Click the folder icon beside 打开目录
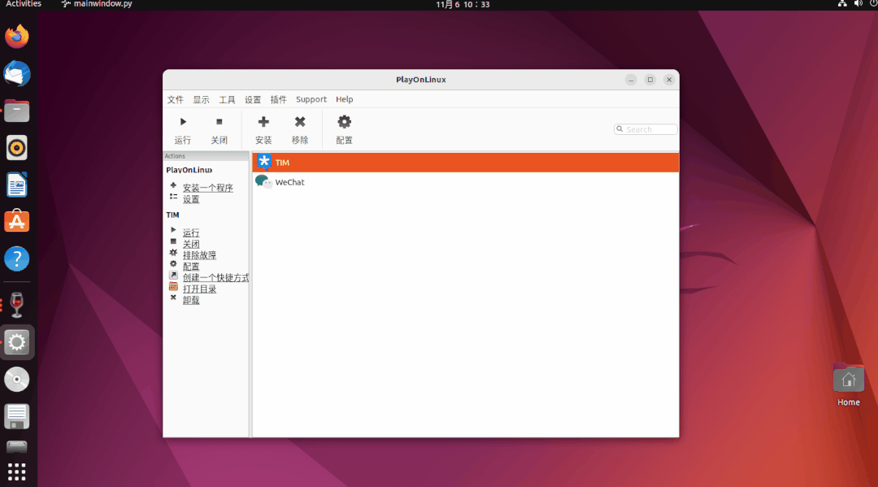 pyautogui.click(x=174, y=286)
